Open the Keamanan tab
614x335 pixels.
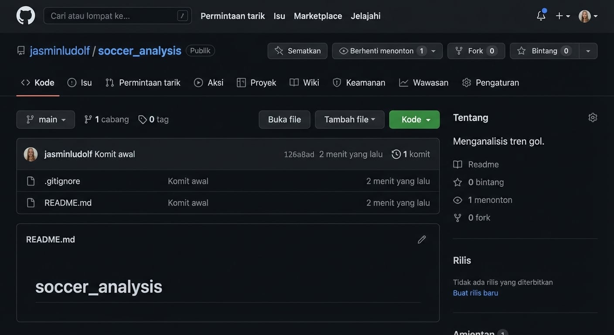(x=359, y=82)
